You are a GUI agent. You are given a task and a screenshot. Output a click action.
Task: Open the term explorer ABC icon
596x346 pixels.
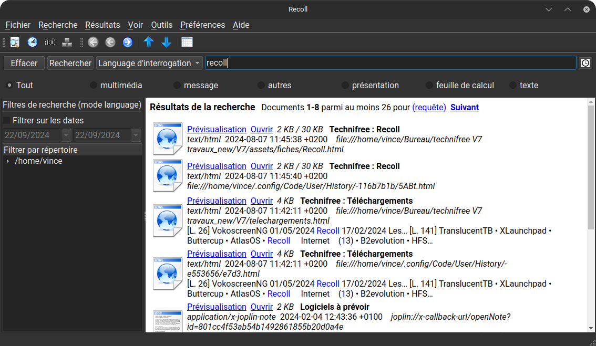[50, 42]
